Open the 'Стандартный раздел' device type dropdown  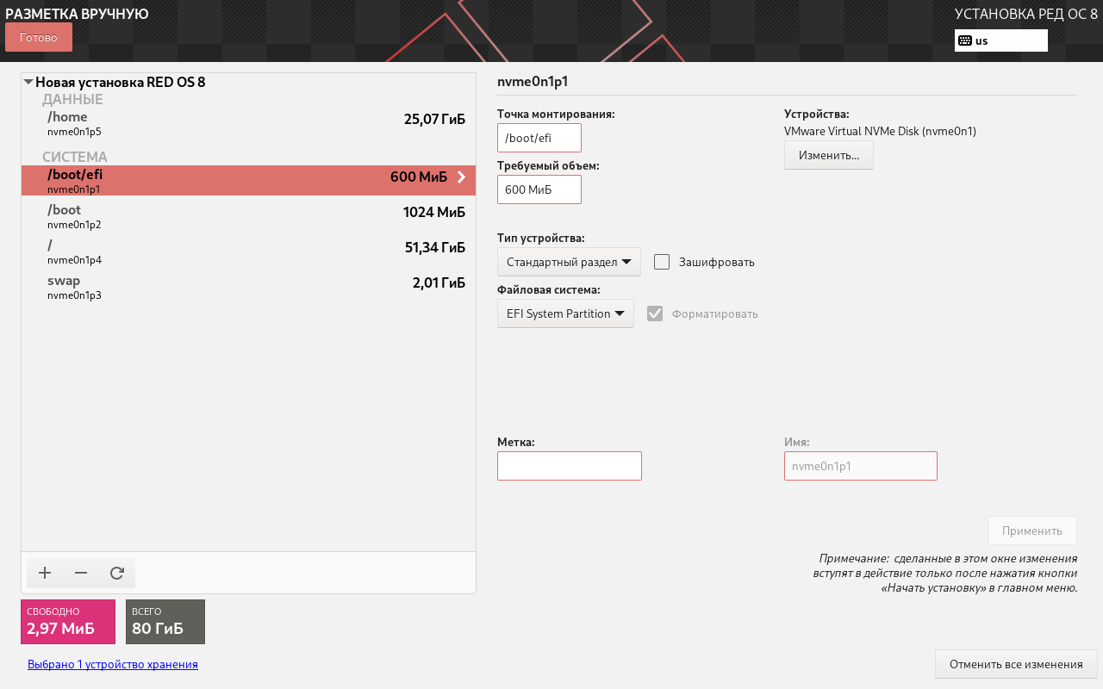click(569, 262)
